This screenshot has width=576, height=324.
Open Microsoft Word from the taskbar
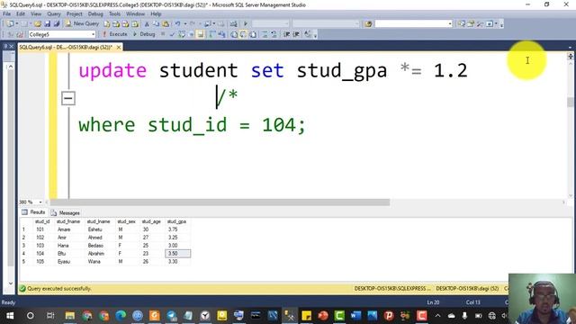point(355,316)
